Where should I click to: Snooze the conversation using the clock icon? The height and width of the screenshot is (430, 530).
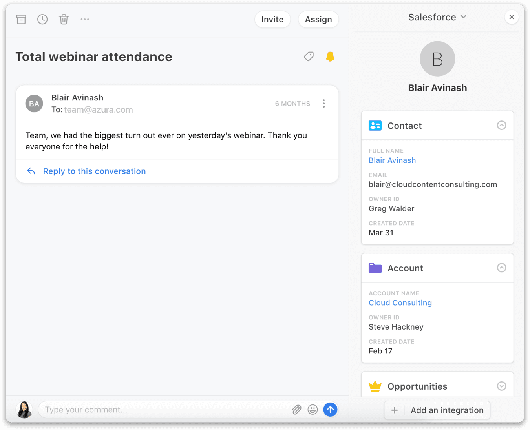[x=42, y=19]
